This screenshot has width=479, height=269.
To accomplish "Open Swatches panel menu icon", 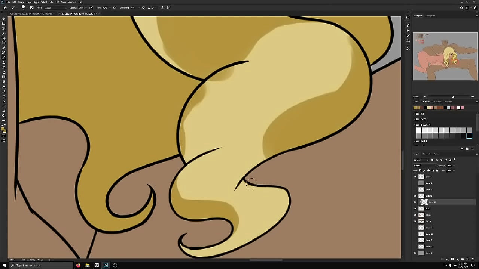I will point(477,102).
